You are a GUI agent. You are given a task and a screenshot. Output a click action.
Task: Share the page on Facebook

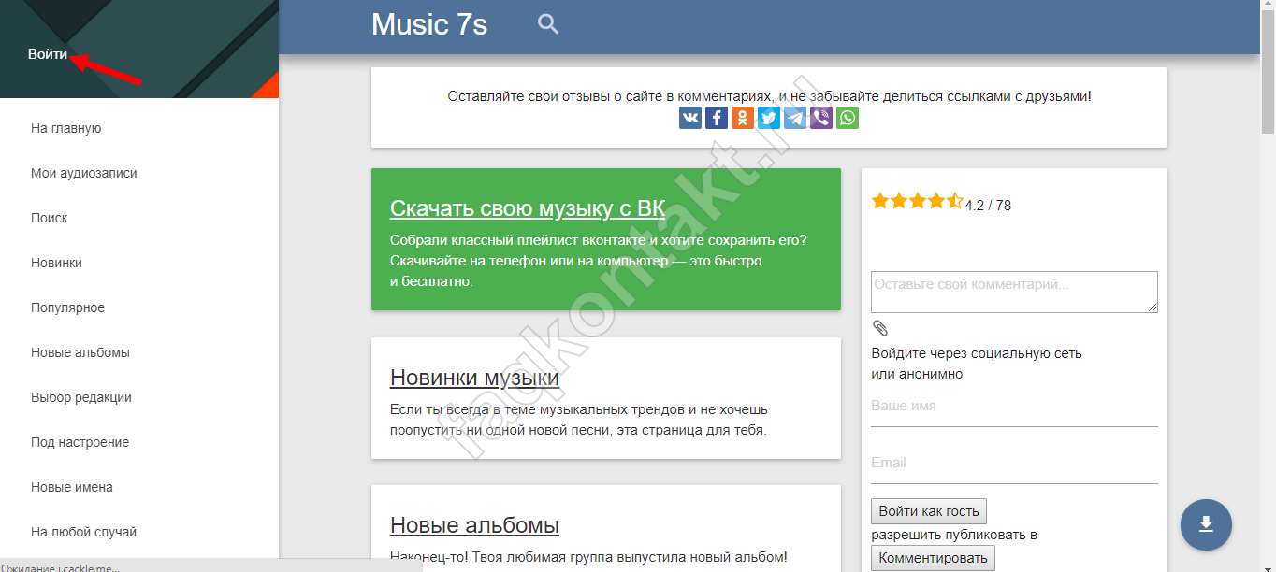click(717, 118)
